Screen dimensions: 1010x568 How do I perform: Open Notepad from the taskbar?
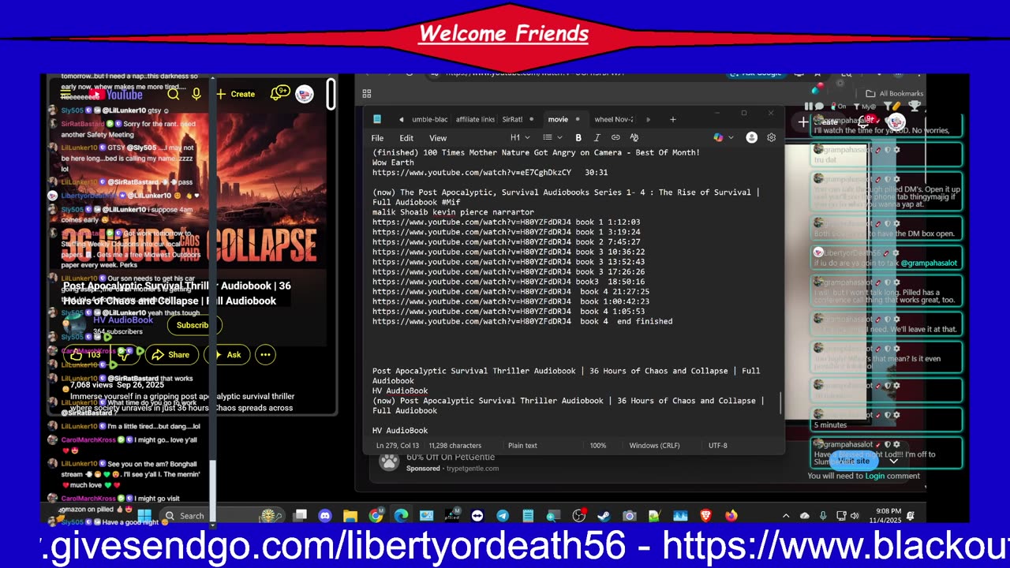(528, 516)
